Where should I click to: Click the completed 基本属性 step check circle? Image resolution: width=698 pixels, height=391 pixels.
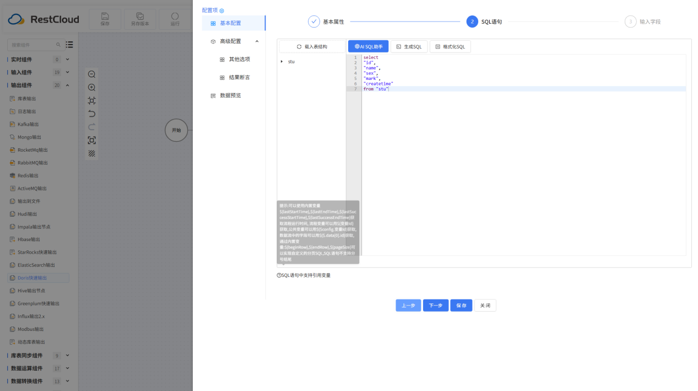pyautogui.click(x=314, y=22)
